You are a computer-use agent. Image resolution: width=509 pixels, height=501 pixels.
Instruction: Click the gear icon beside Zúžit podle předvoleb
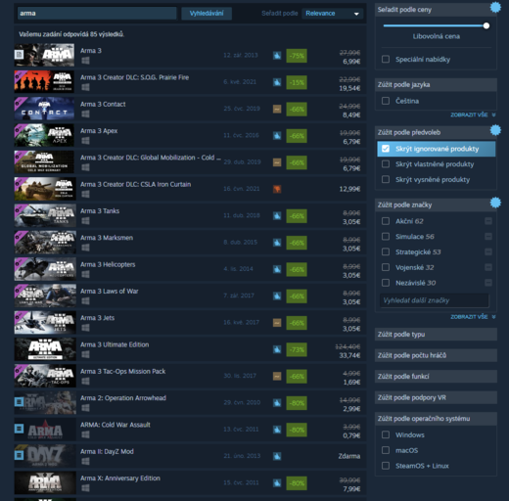pyautogui.click(x=495, y=130)
